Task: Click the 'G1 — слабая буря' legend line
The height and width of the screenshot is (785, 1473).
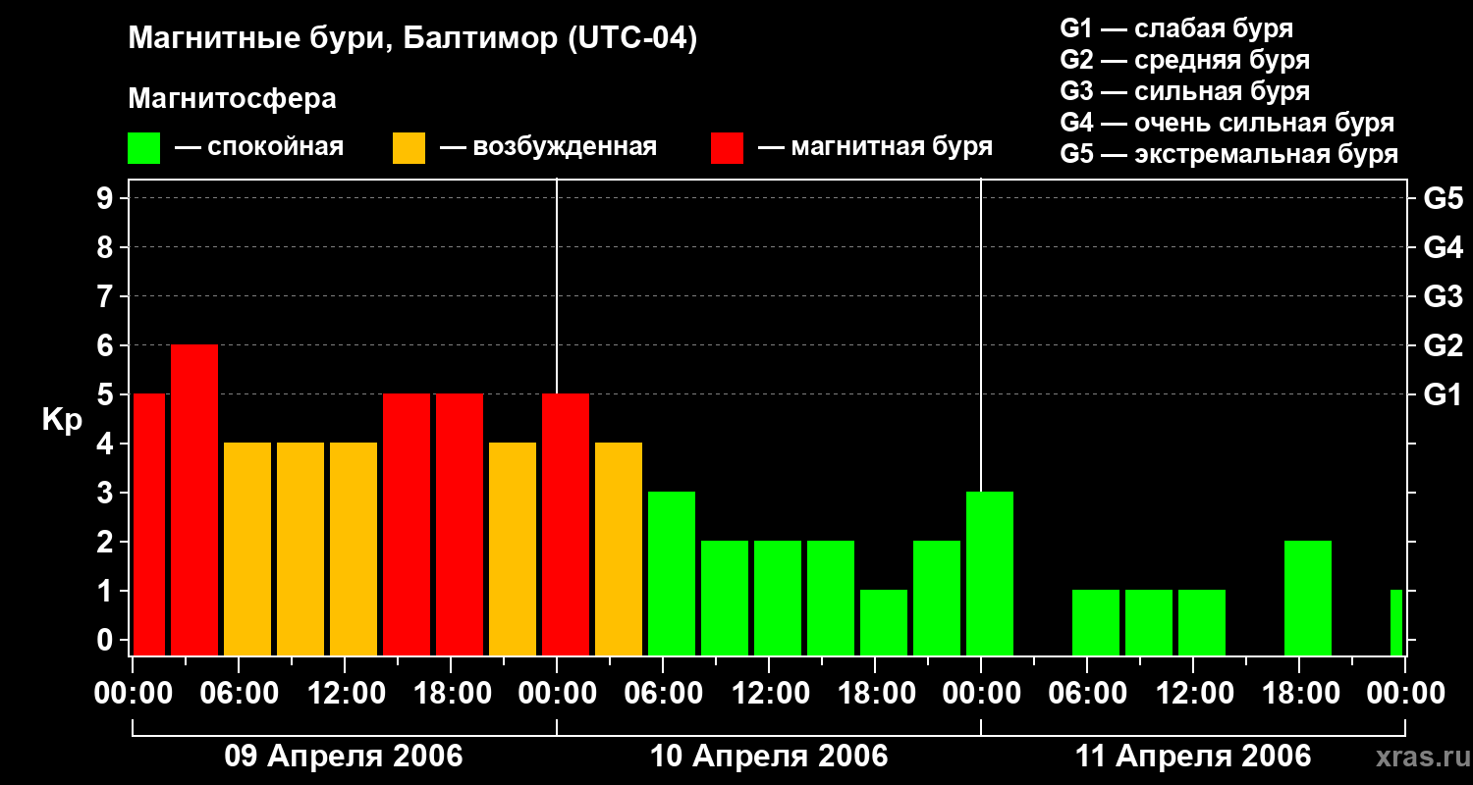Action: point(1176,28)
